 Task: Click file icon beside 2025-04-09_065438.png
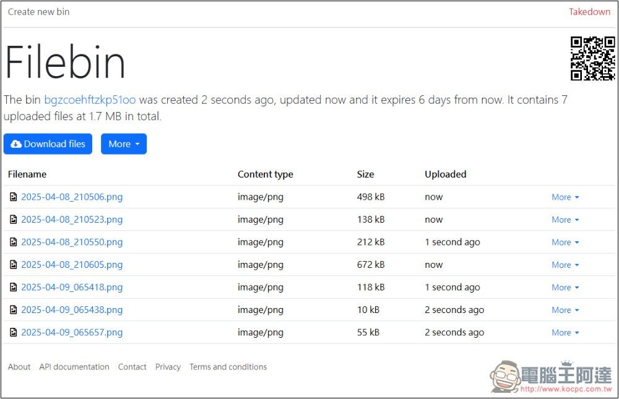click(13, 310)
